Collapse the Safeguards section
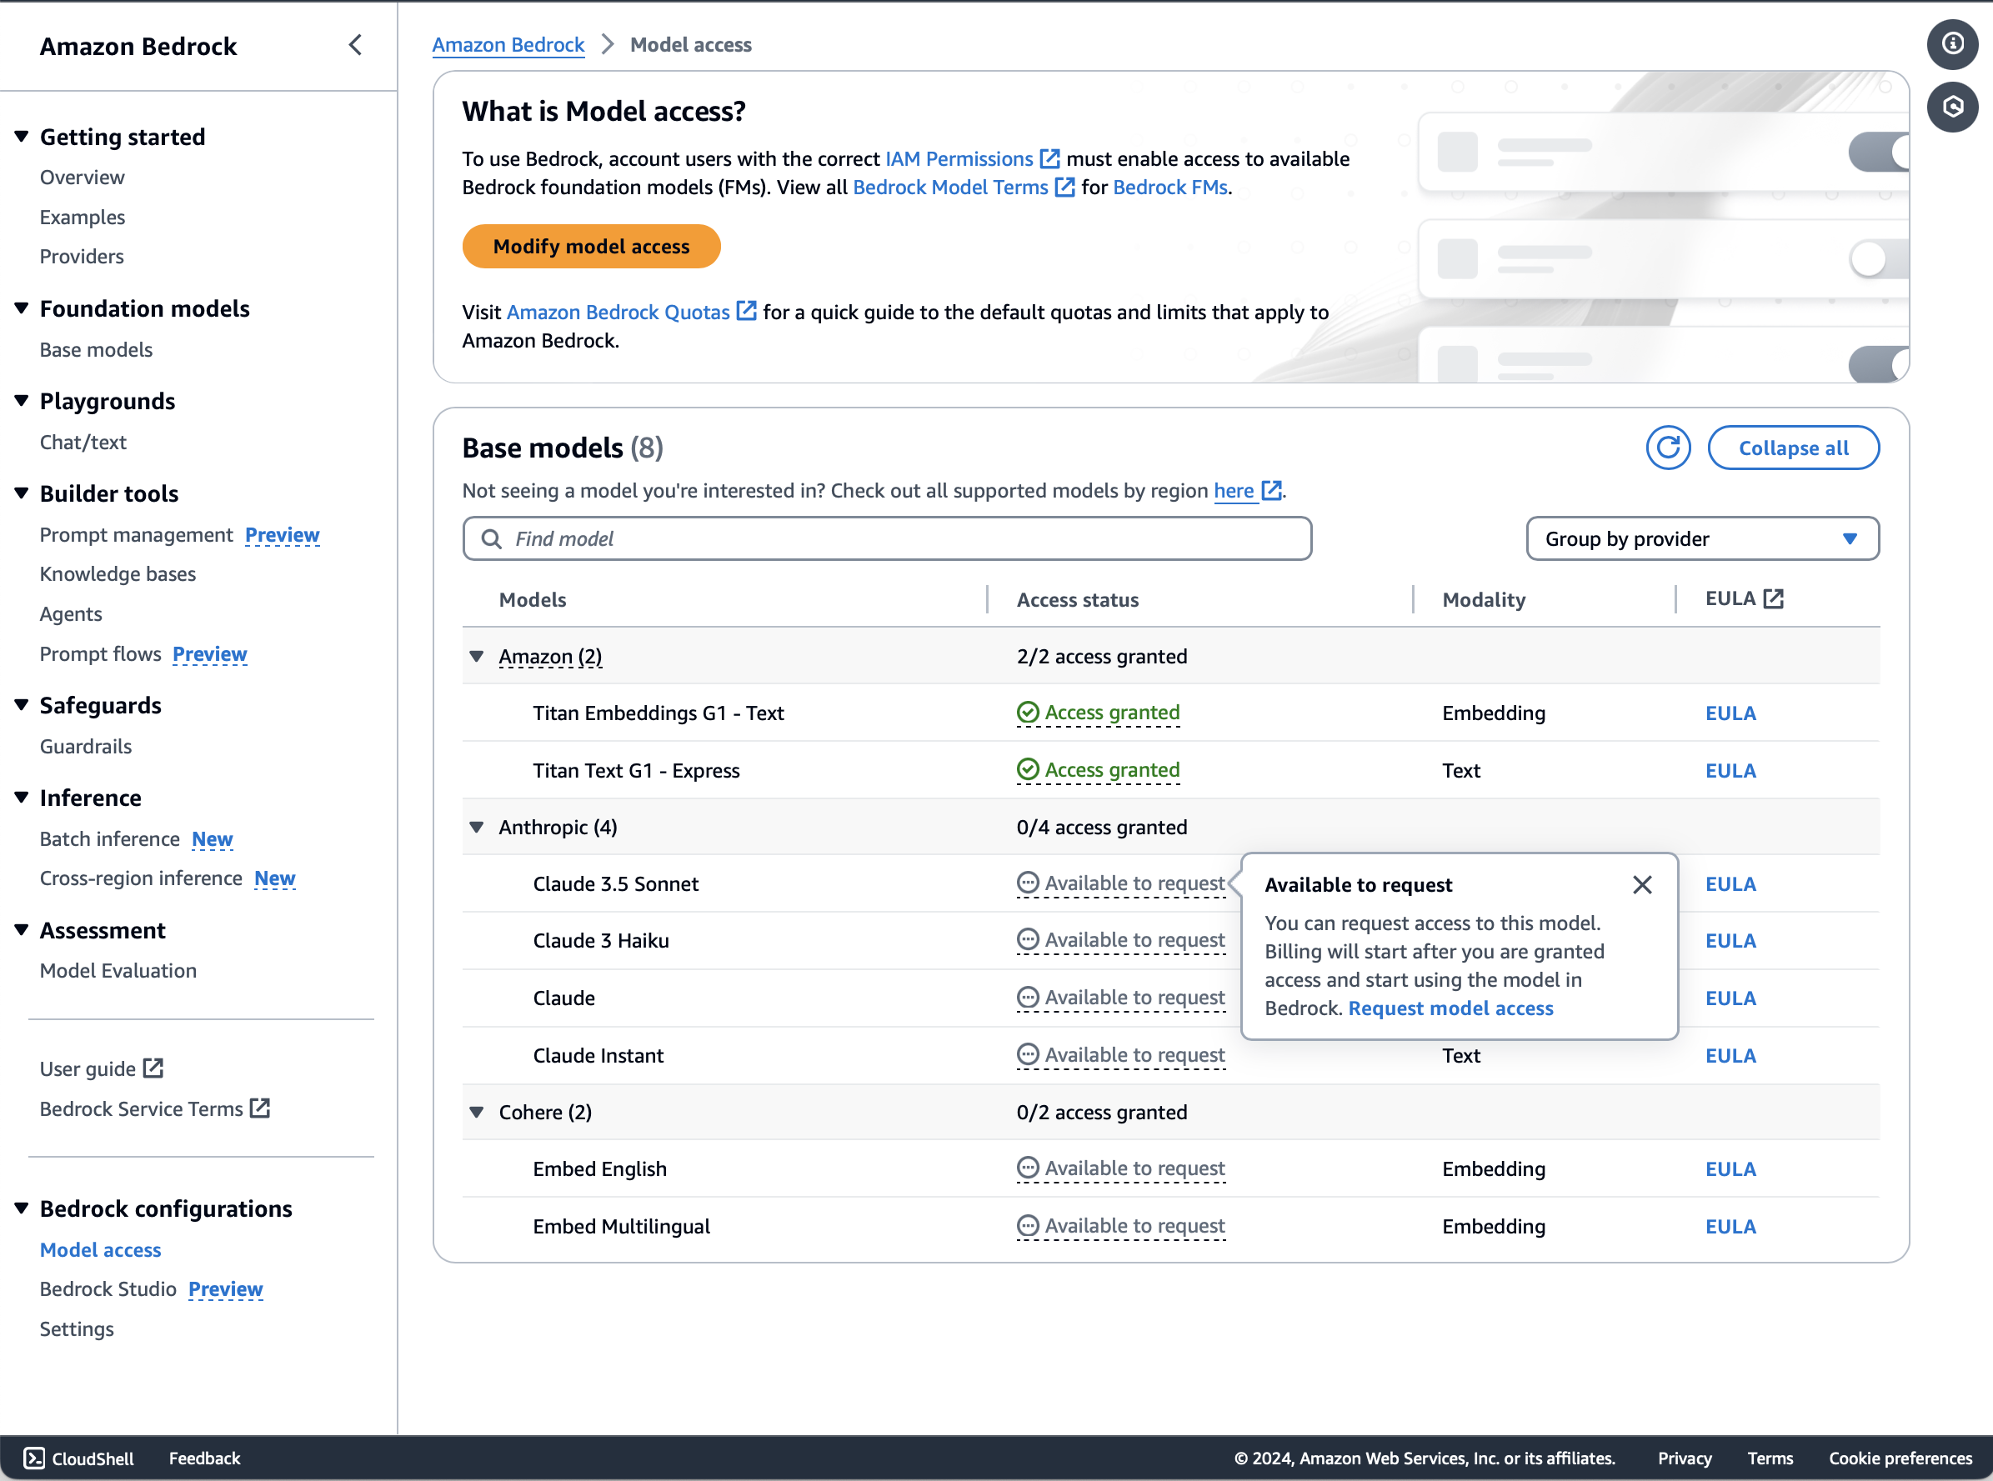The height and width of the screenshot is (1481, 1993). (22, 704)
